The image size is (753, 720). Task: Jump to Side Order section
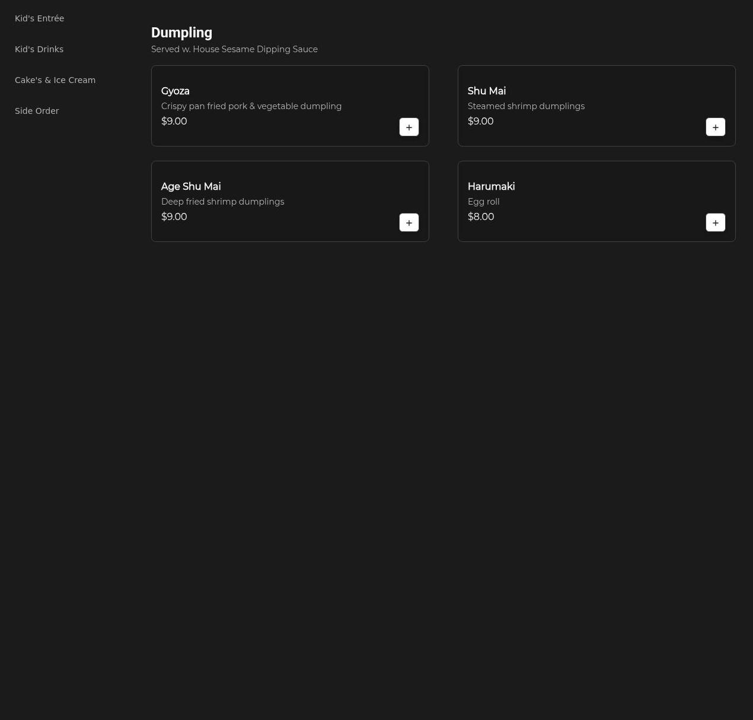37,111
